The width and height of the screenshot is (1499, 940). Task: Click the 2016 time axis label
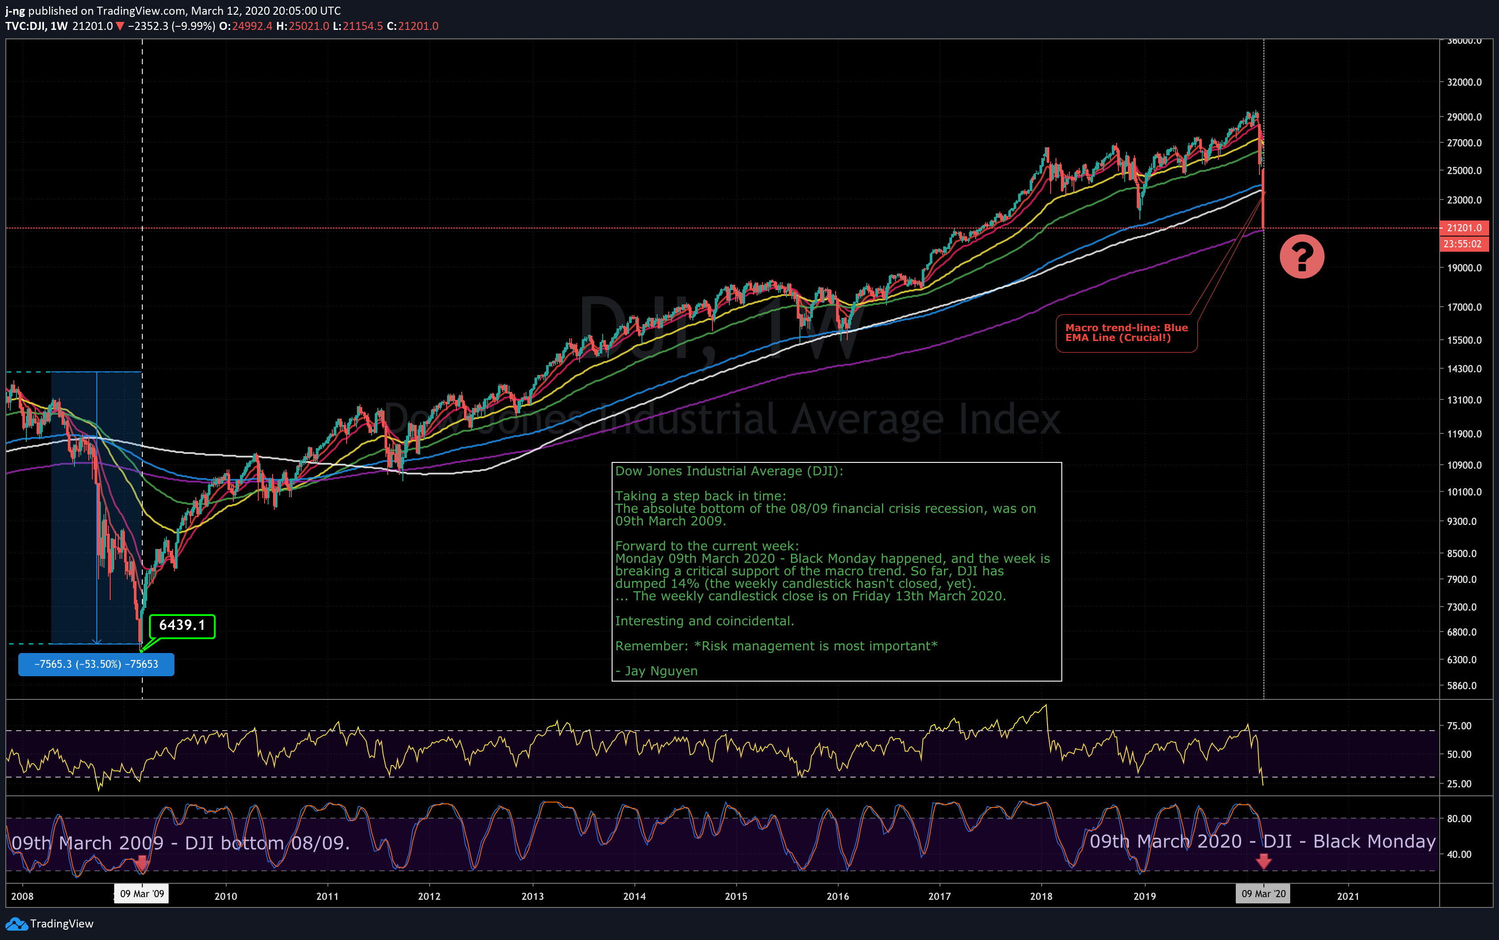pyautogui.click(x=838, y=896)
